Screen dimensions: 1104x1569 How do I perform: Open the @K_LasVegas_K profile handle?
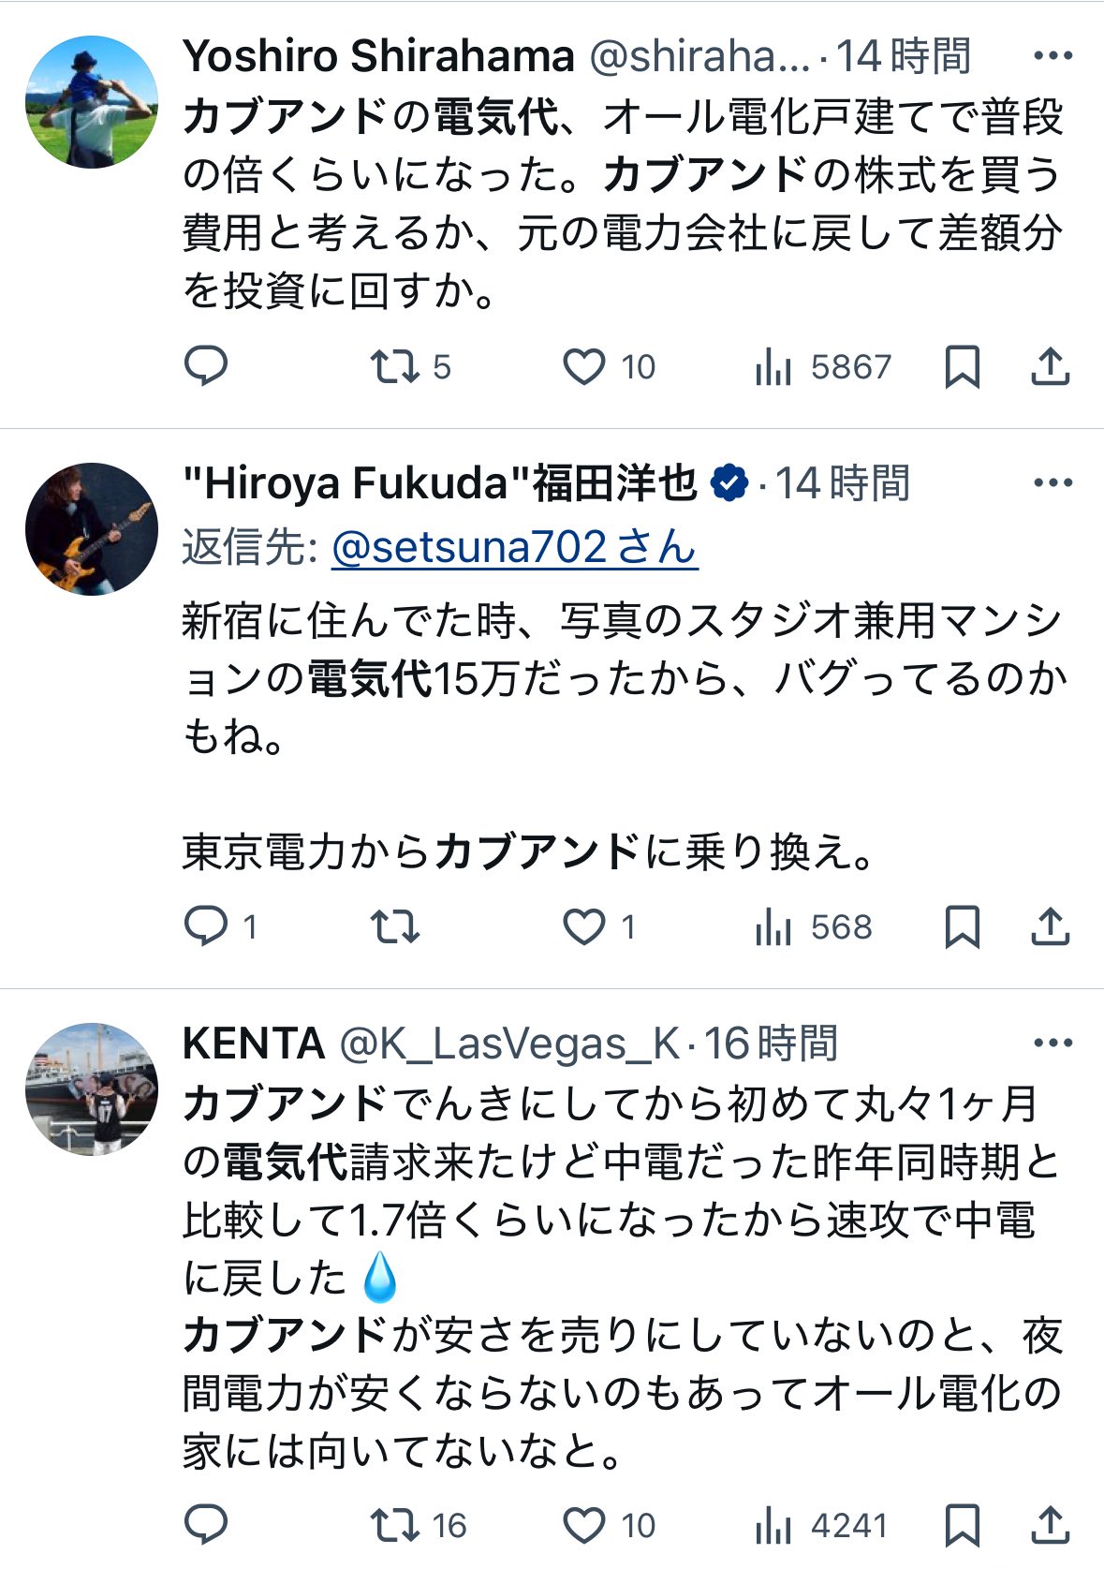[509, 1044]
